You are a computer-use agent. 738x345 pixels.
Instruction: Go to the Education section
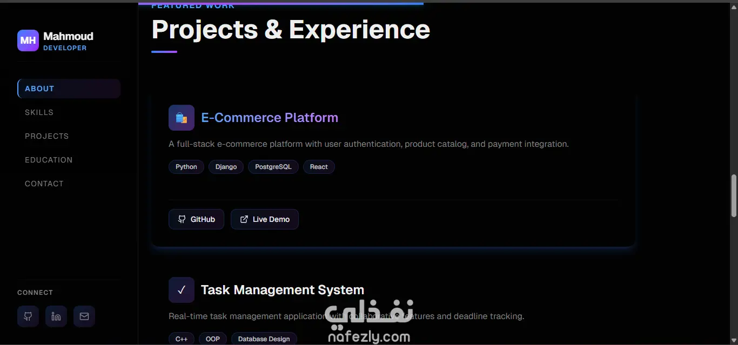69,160
